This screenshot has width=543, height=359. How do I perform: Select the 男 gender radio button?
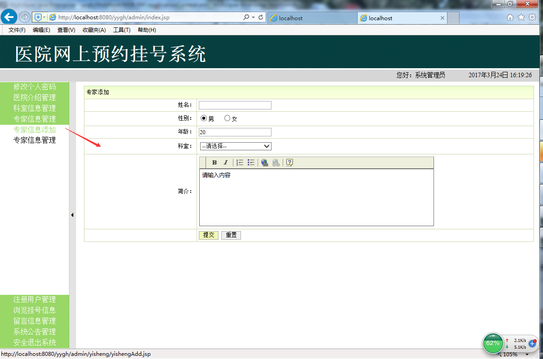tap(204, 118)
